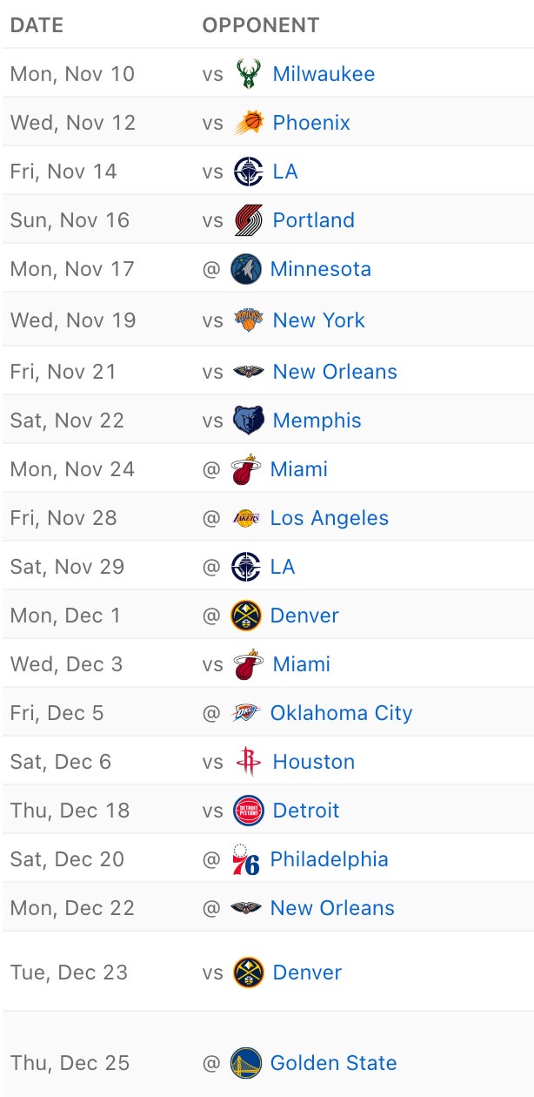The width and height of the screenshot is (534, 1097).
Task: Click the Houston Rockets logo icon
Action: click(249, 762)
